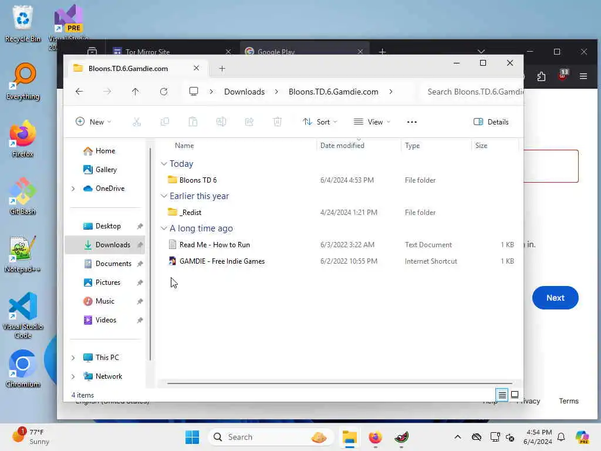Open the New dropdown menu

93,122
